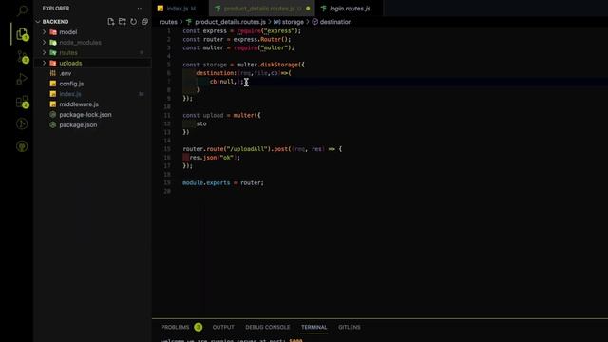Click the .env file icon

pos(53,73)
